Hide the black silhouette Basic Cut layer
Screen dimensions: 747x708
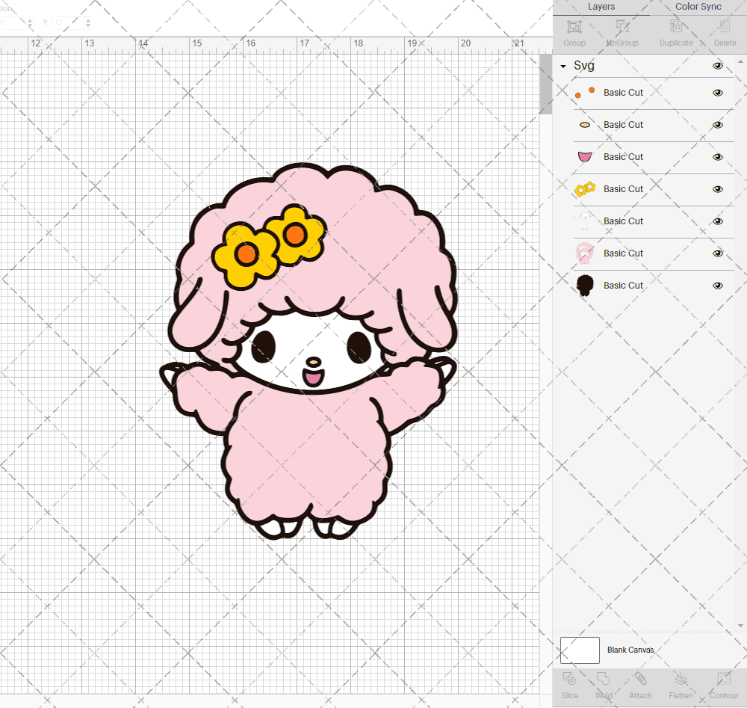click(718, 285)
